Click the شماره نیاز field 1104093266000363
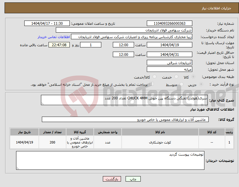Viewport: 239px width, 187px height. (170, 23)
